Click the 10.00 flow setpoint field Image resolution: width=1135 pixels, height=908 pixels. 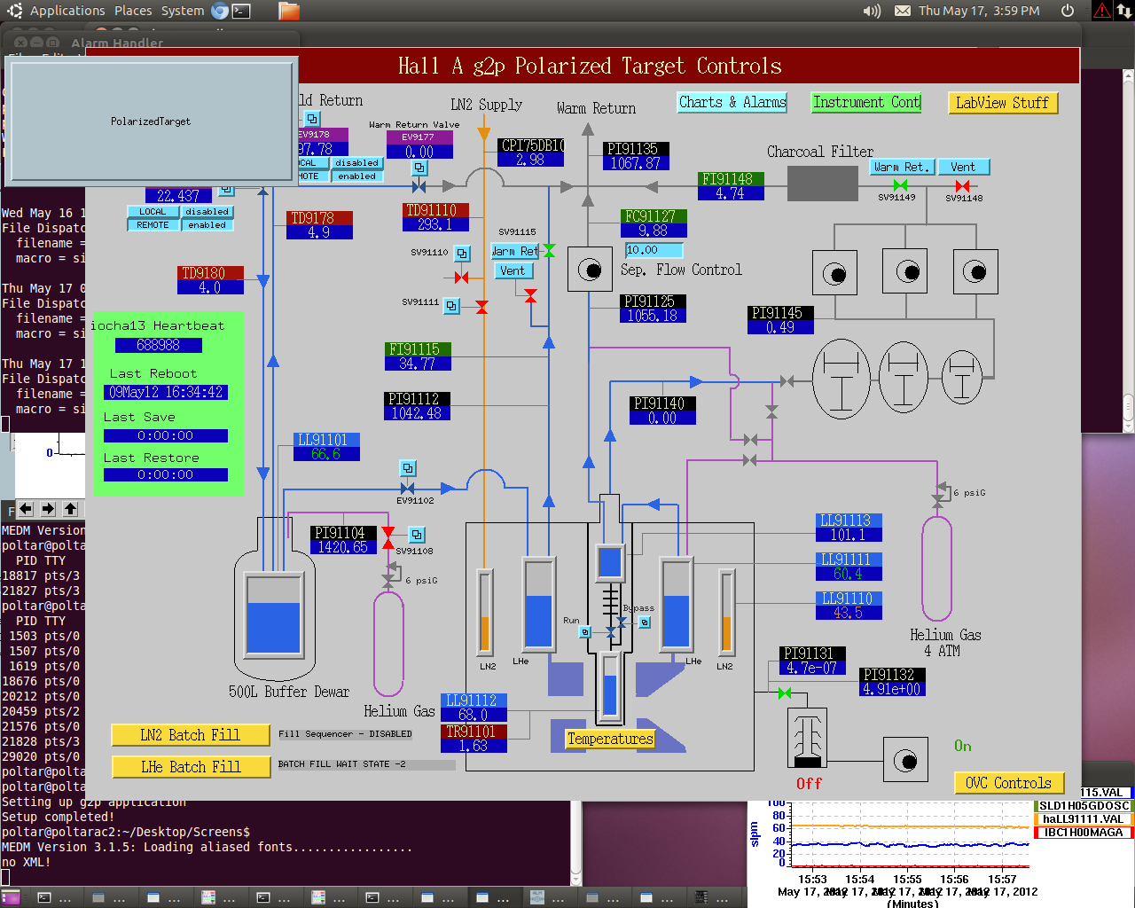pyautogui.click(x=654, y=250)
